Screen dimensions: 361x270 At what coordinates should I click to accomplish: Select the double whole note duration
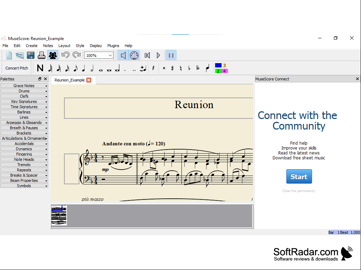click(x=109, y=70)
